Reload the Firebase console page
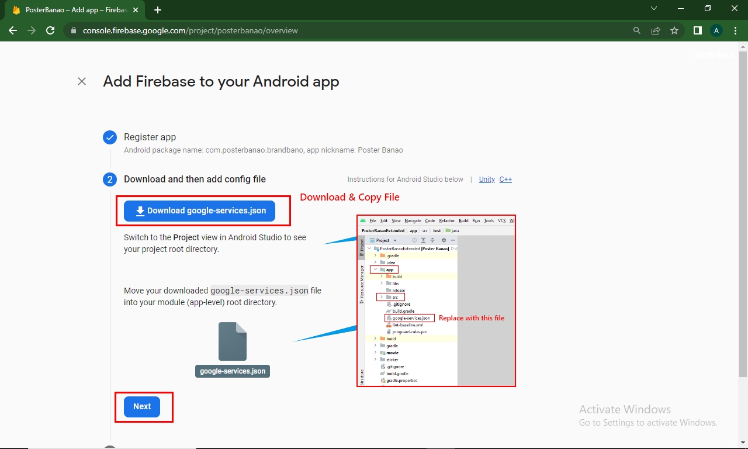The width and height of the screenshot is (748, 449). (50, 30)
